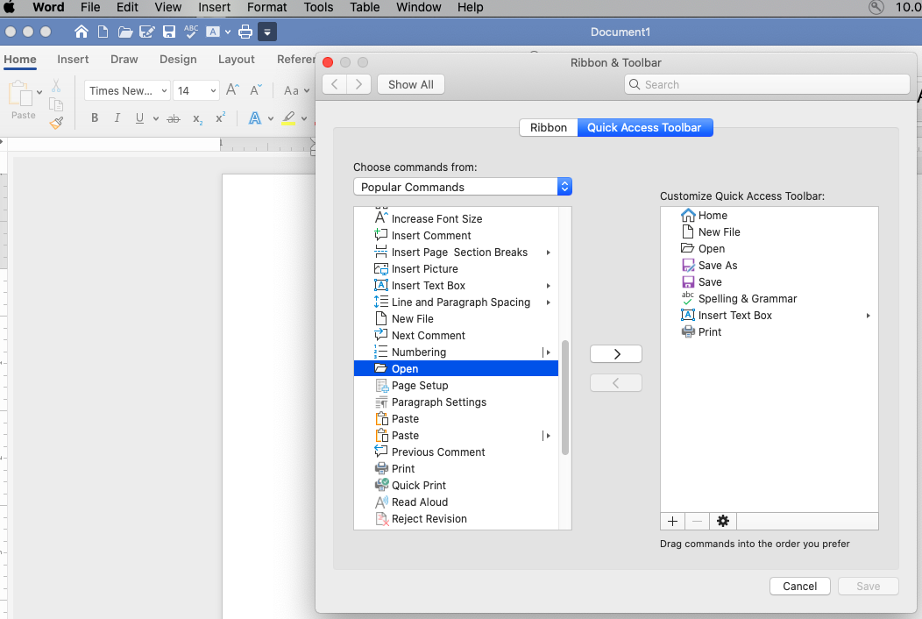This screenshot has height=619, width=922.
Task: Click the Show All button
Action: (x=411, y=84)
